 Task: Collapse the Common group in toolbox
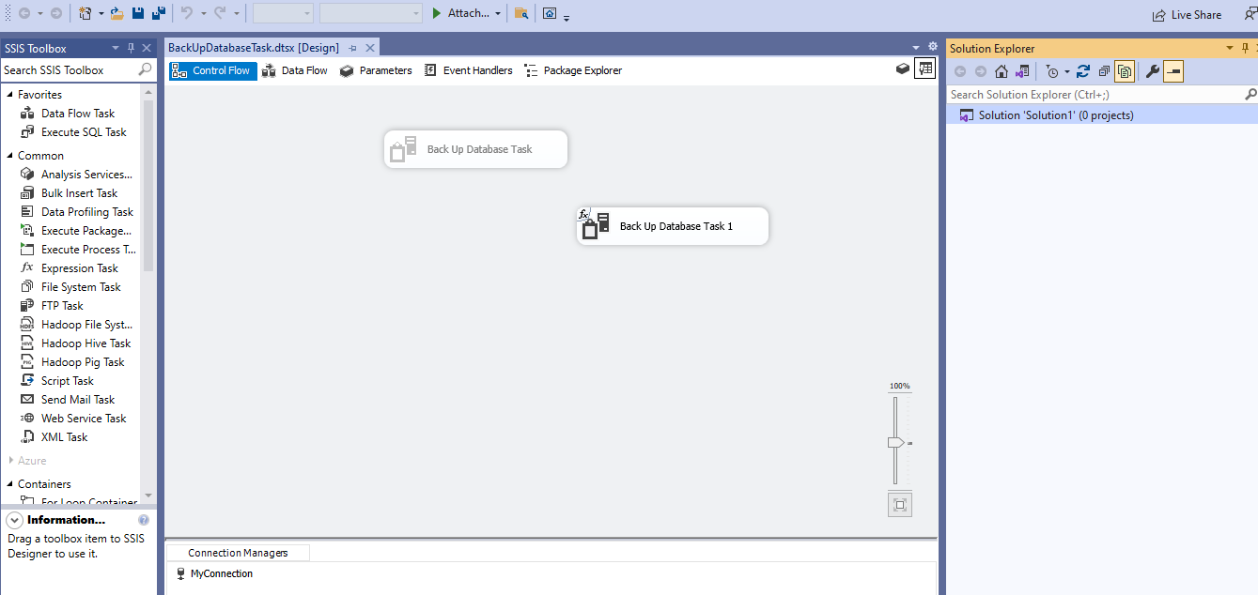tap(10, 156)
